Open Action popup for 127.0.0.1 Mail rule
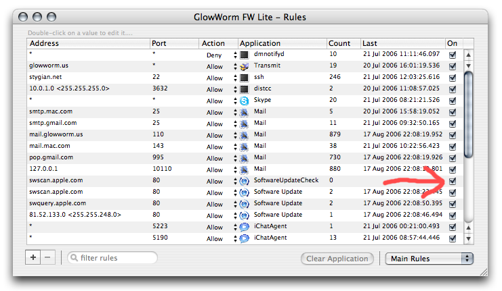Viewport: 502px width, 291px height. pyautogui.click(x=235, y=169)
